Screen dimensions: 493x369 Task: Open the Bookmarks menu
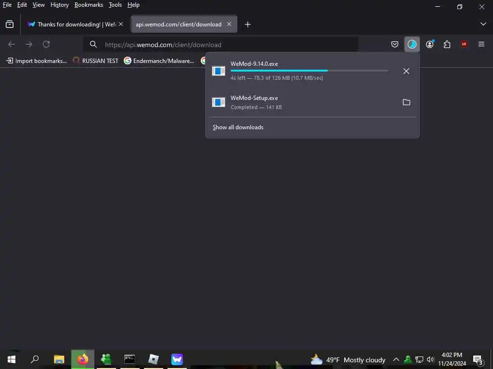(x=89, y=5)
